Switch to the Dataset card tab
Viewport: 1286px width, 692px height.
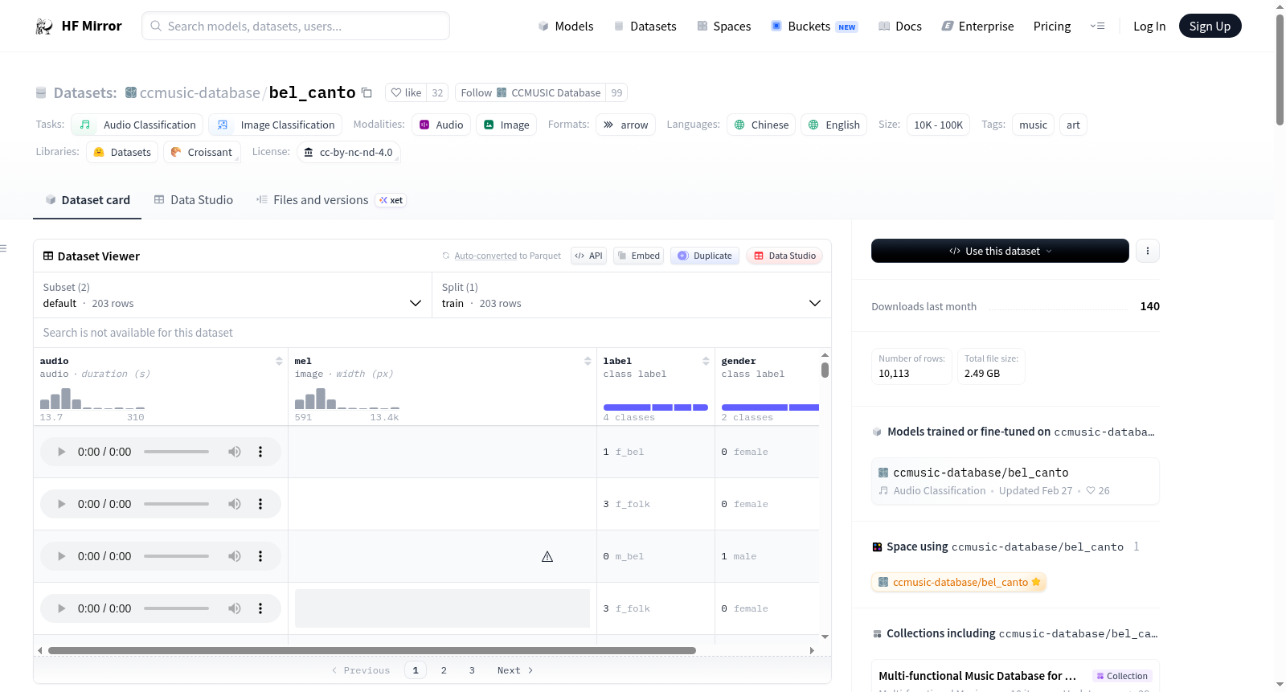click(88, 200)
